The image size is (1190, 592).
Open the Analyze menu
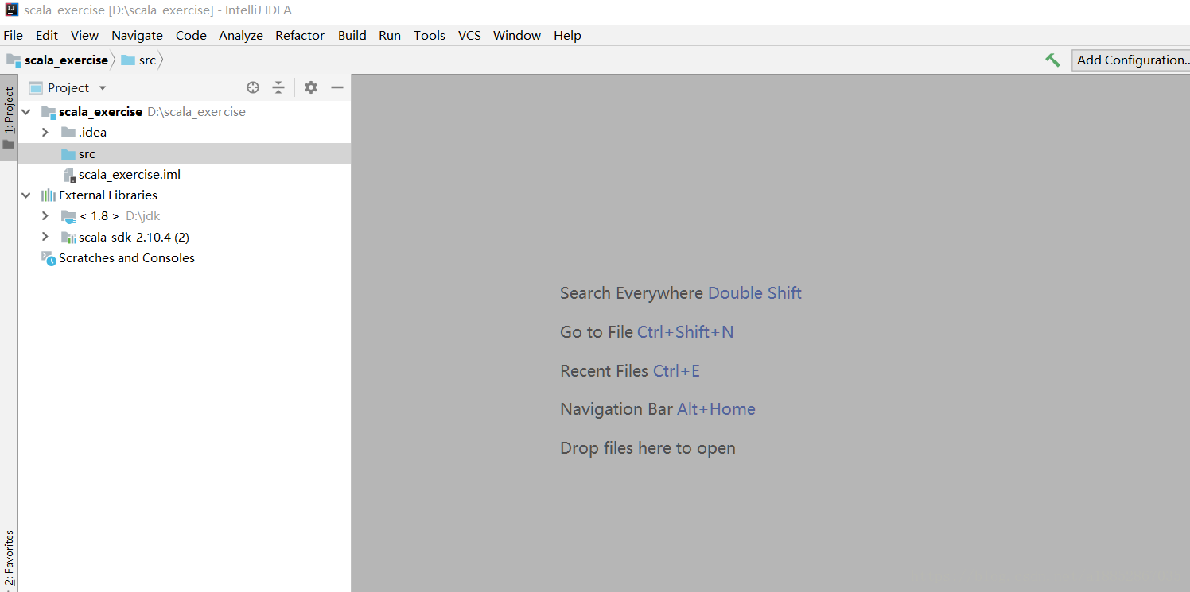(241, 35)
